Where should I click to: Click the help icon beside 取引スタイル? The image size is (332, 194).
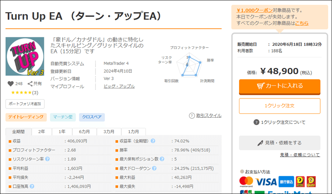tap(191, 116)
